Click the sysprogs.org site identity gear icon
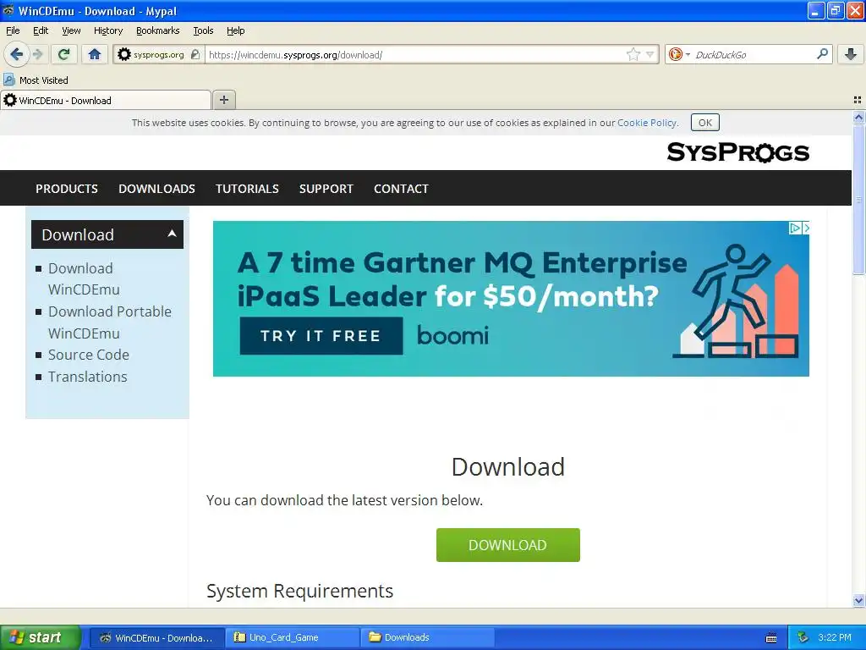866x650 pixels. tap(124, 54)
